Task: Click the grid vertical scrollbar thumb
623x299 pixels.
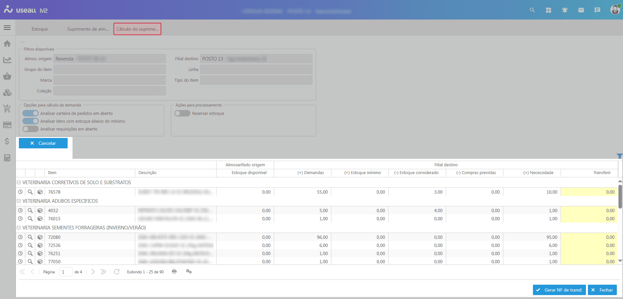Action: tap(620, 197)
